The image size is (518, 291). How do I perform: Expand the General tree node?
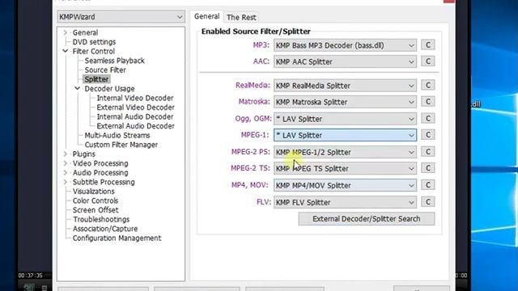click(65, 32)
